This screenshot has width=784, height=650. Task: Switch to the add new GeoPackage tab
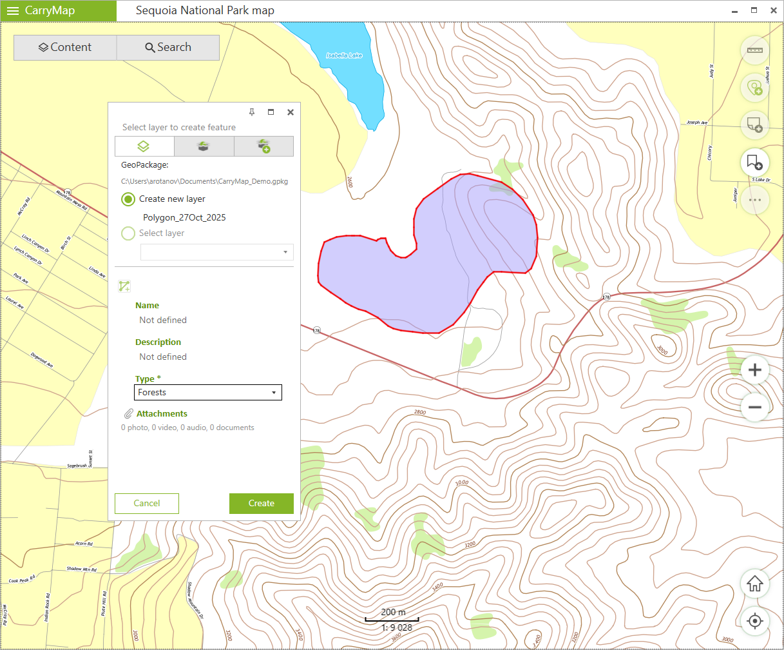(x=263, y=146)
